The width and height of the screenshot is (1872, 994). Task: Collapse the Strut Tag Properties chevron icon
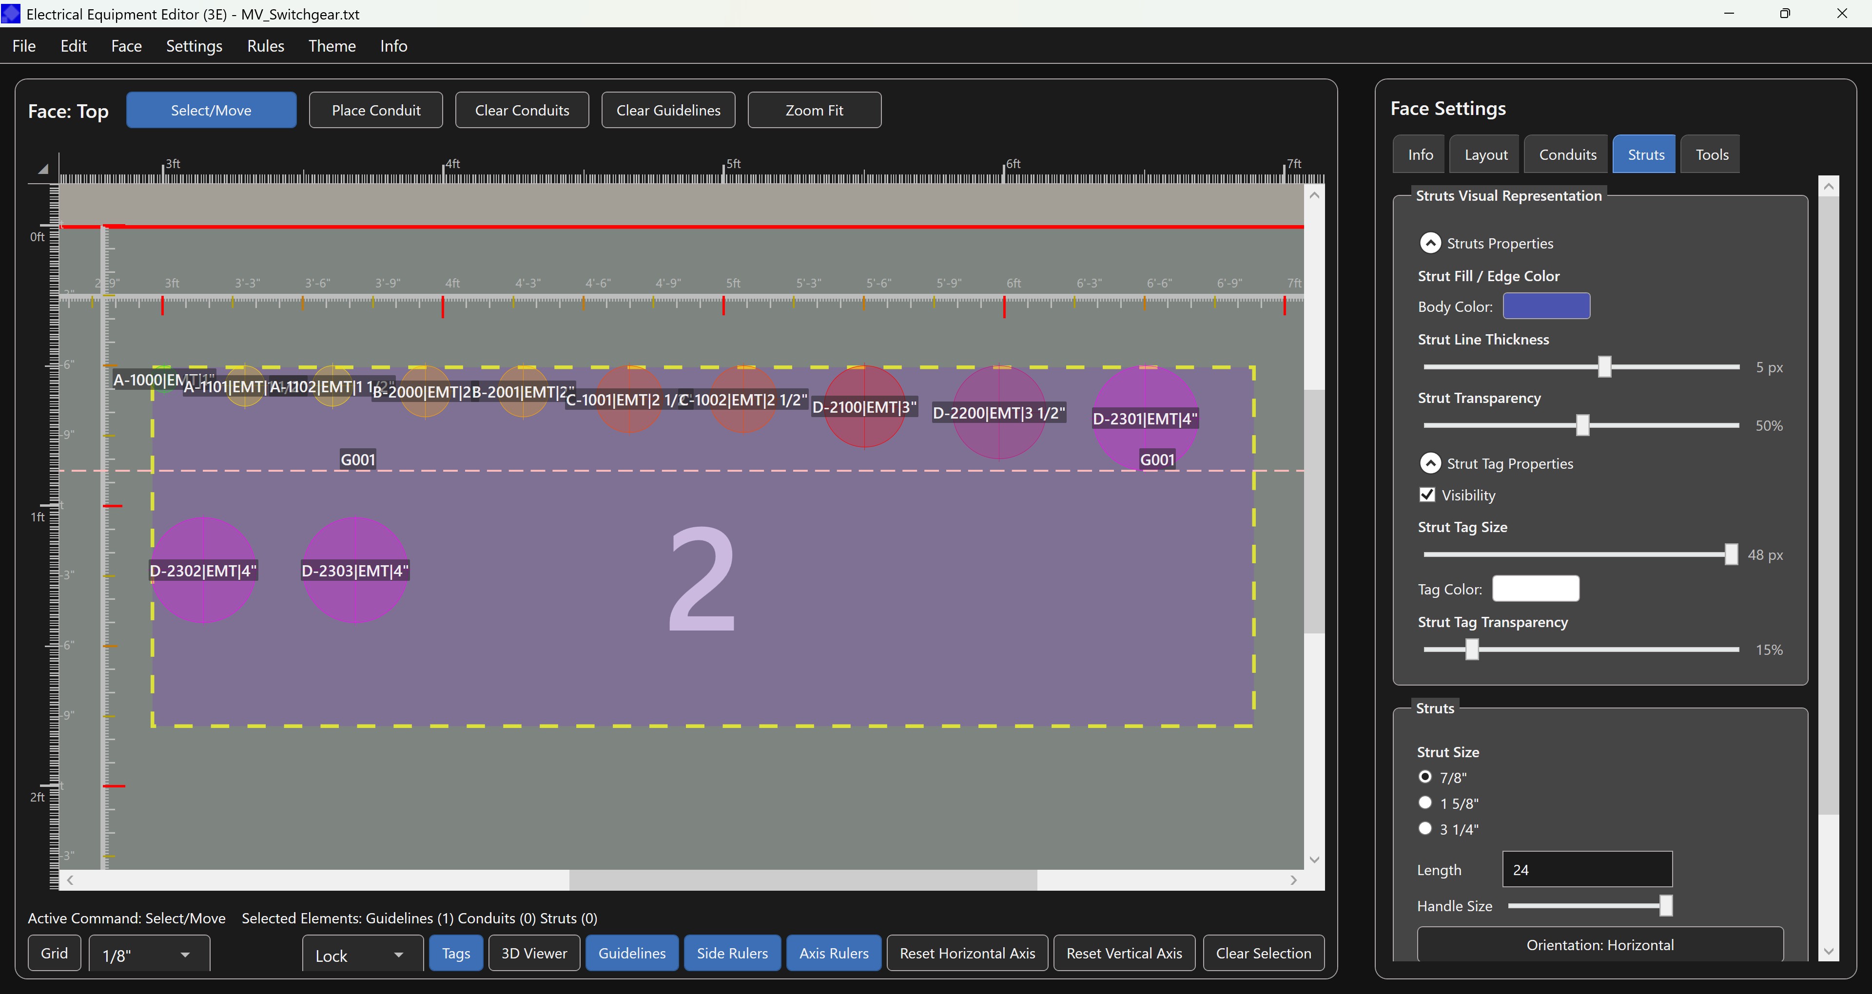pyautogui.click(x=1429, y=463)
